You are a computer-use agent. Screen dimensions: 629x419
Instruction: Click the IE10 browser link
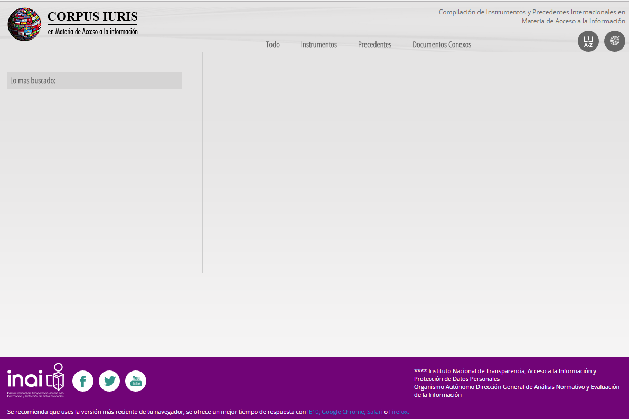coord(313,412)
